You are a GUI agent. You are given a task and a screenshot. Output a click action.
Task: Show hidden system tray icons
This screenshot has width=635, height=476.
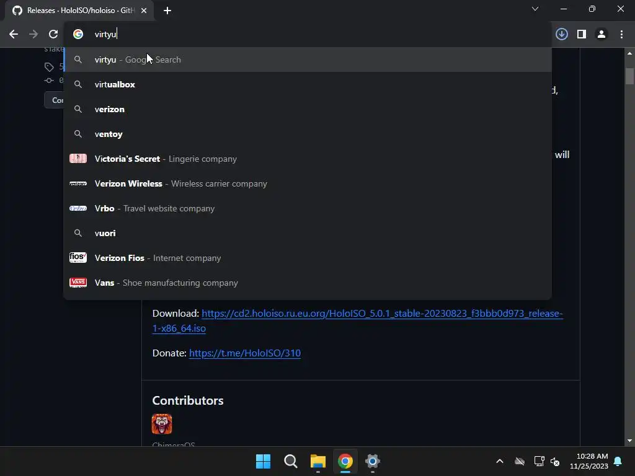[x=500, y=461]
